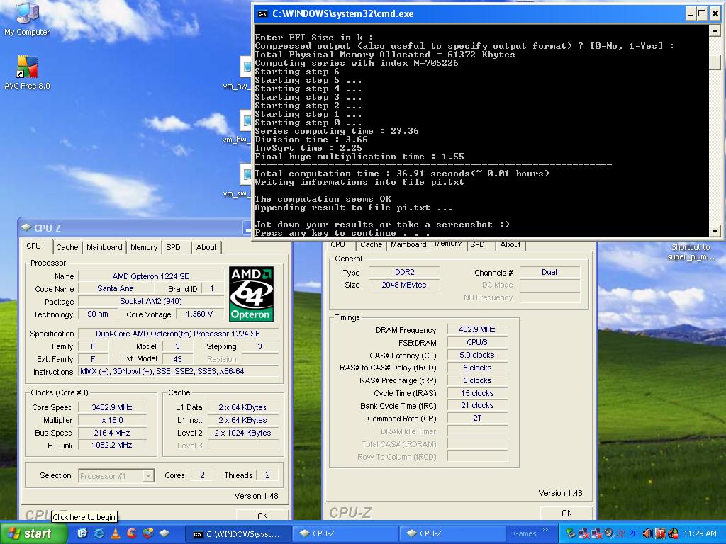The image size is (726, 544).
Task: Click the 'x 16.0' multiplier value
Action: point(112,420)
